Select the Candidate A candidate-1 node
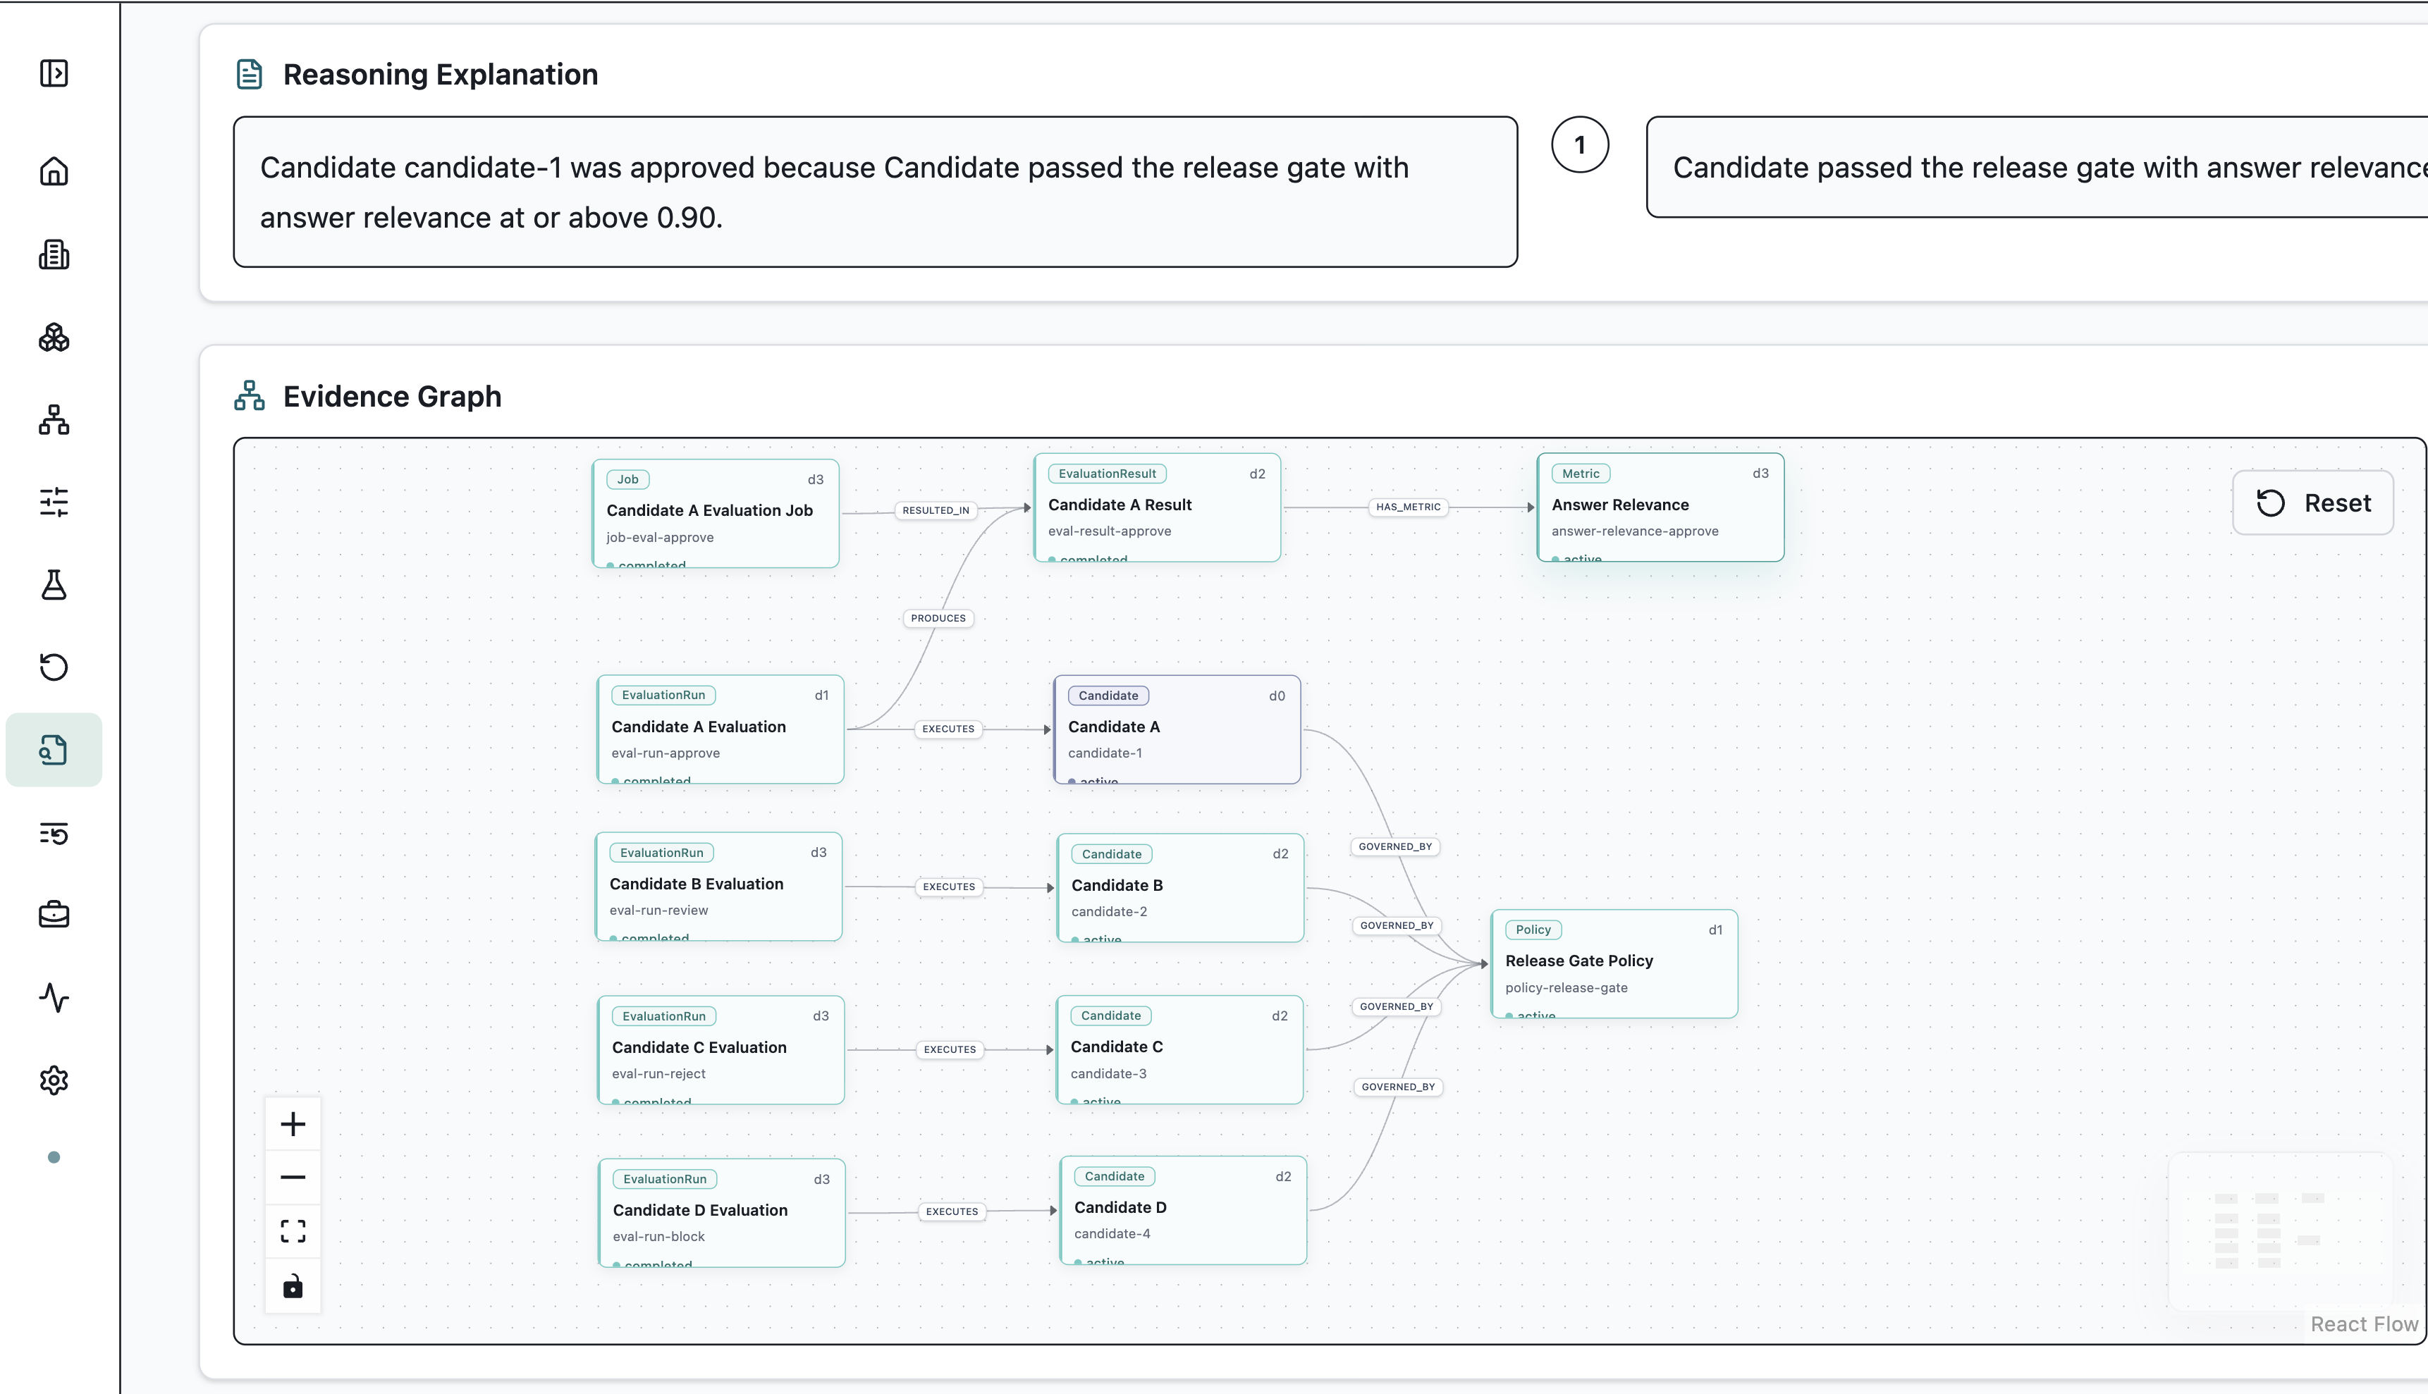Viewport: 2428px width, 1394px height. (x=1177, y=729)
